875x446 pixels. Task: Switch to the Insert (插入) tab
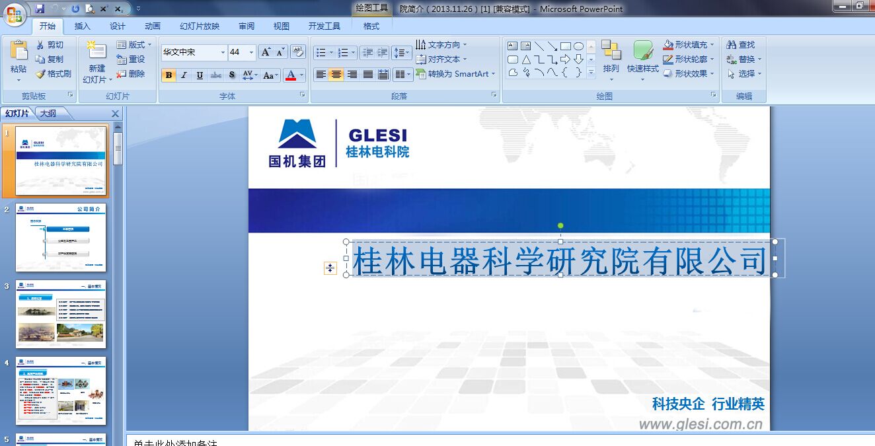pyautogui.click(x=83, y=26)
